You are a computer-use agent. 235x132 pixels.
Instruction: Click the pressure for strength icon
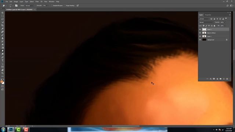(x=77, y=5)
